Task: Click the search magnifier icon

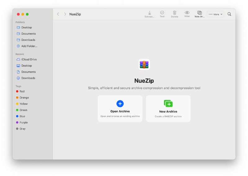Action: [x=229, y=14]
